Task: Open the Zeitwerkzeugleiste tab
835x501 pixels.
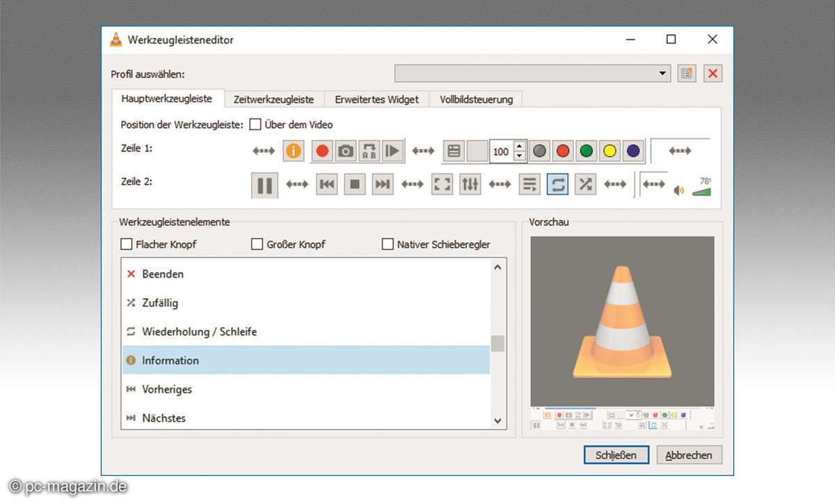Action: (273, 100)
